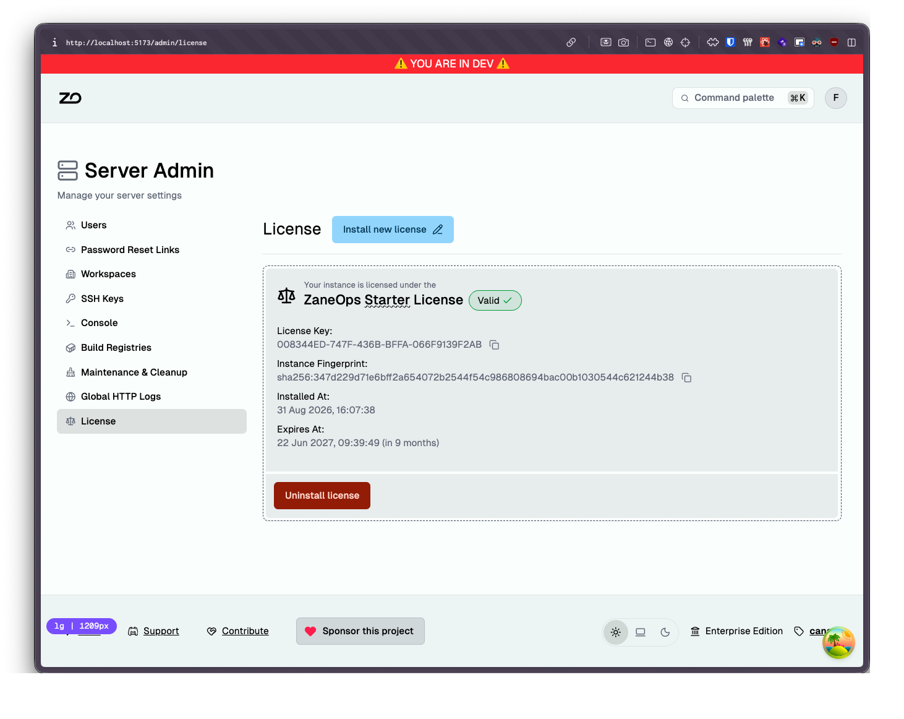Open the Command palette search box

(743, 98)
